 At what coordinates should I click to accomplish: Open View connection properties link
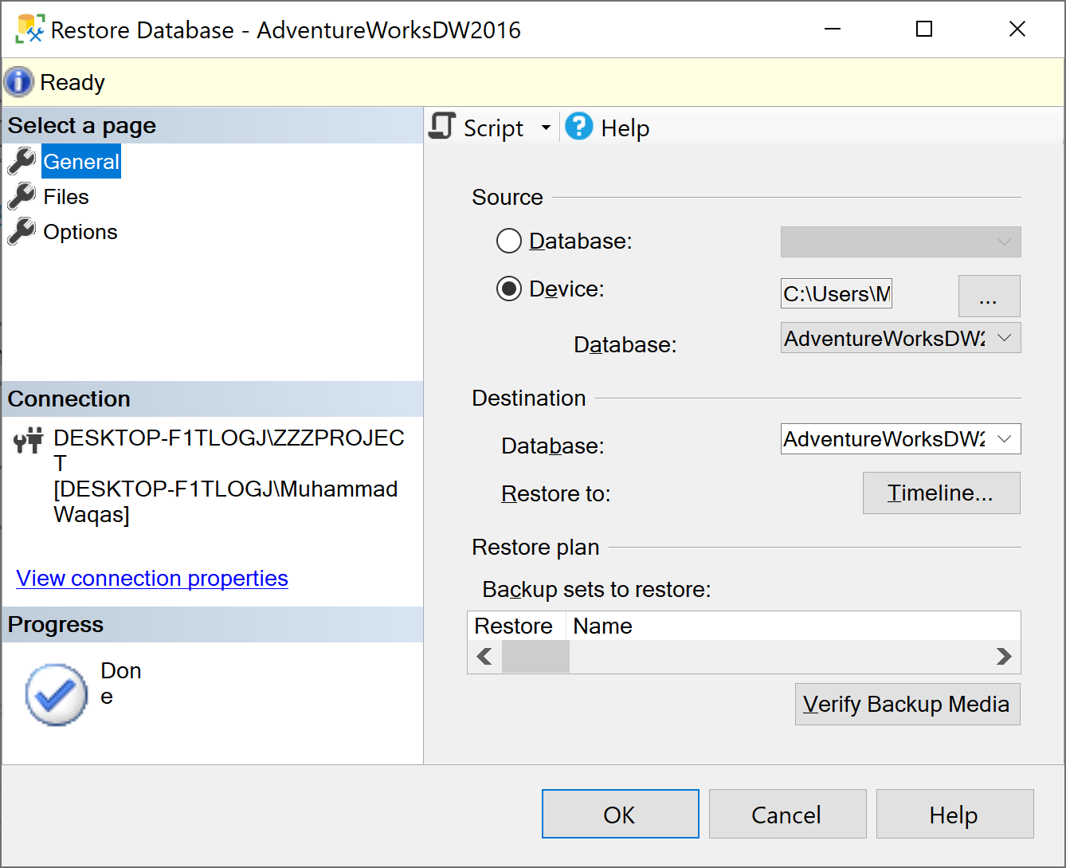click(x=152, y=578)
